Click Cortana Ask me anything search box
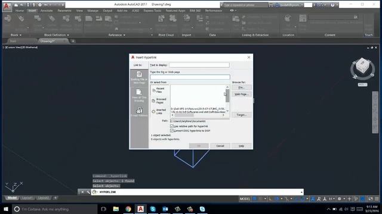 (55, 209)
